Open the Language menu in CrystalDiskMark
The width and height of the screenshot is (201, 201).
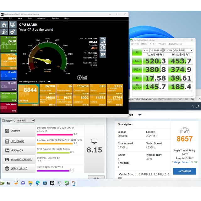(x=175, y=44)
